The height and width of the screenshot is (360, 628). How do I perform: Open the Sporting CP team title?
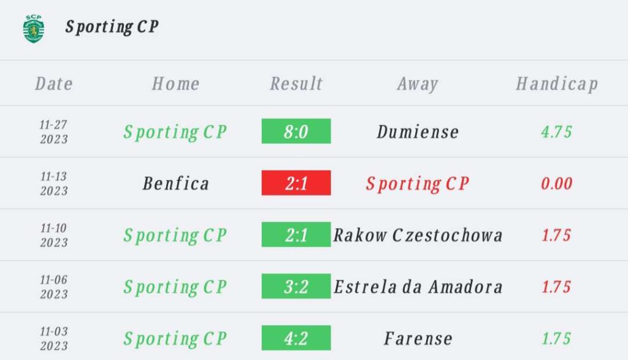(112, 27)
